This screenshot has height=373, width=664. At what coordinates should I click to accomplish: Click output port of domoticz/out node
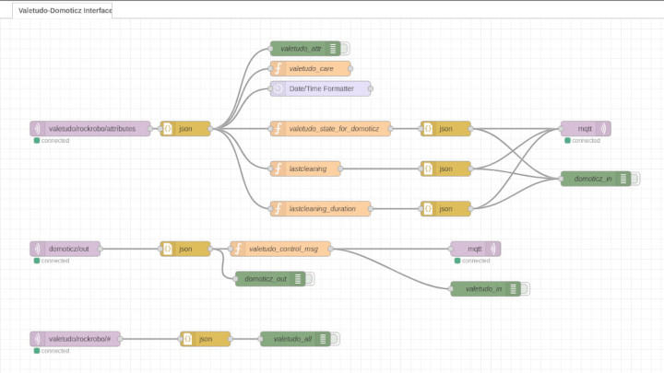101,249
